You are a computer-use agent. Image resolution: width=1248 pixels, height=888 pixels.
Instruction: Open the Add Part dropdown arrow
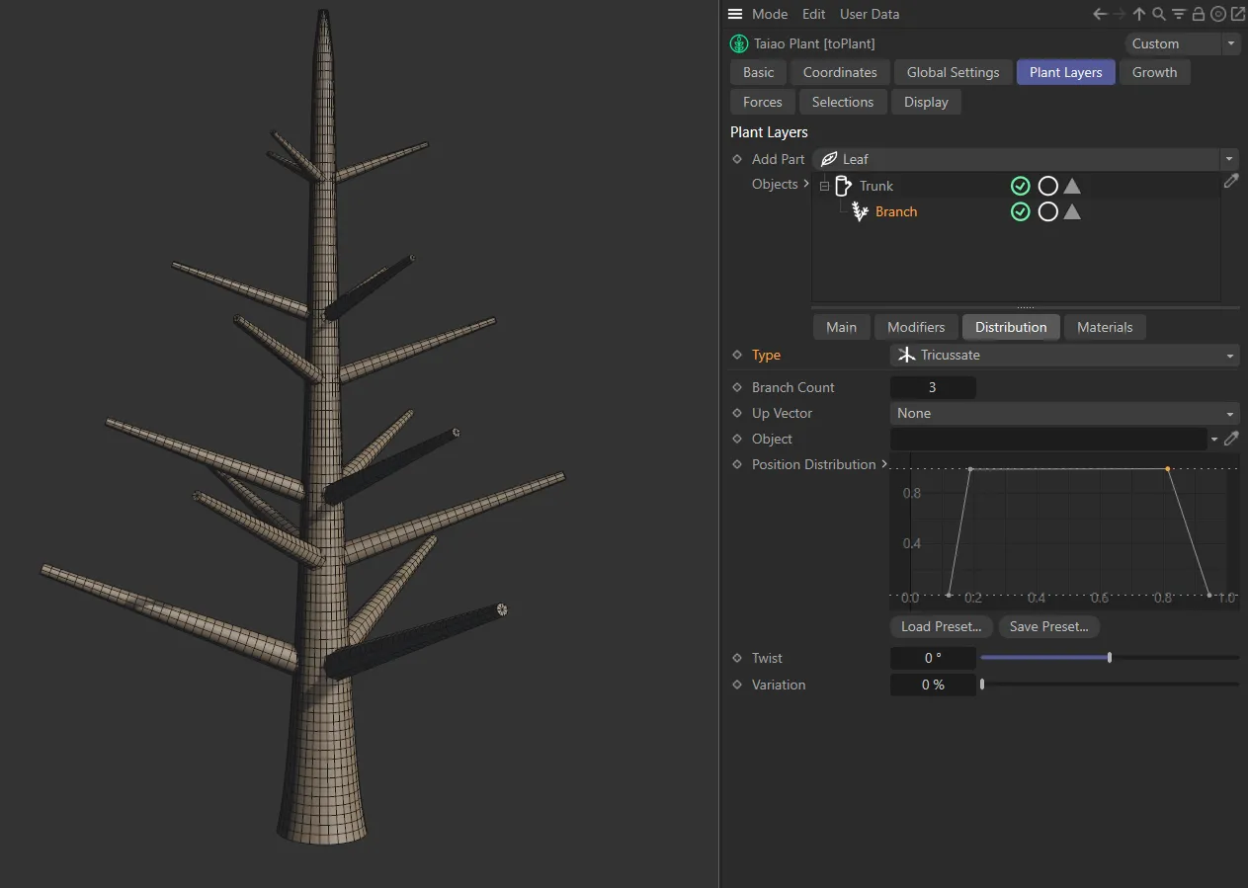(x=1228, y=158)
